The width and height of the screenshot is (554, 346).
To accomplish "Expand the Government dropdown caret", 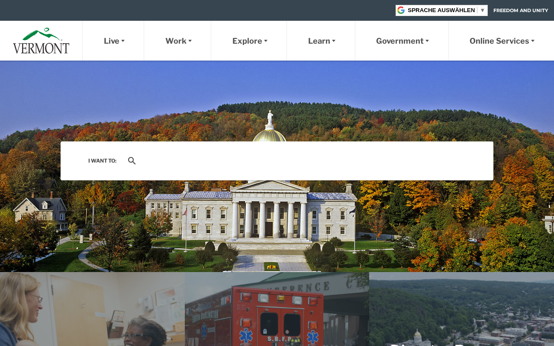I will [427, 41].
